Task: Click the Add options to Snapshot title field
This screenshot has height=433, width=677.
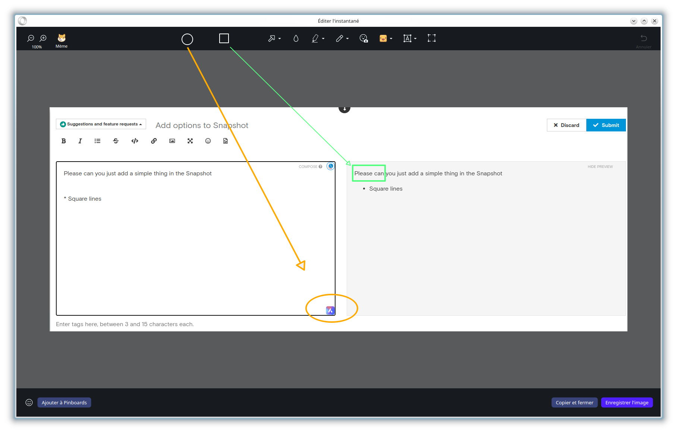Action: [x=202, y=125]
